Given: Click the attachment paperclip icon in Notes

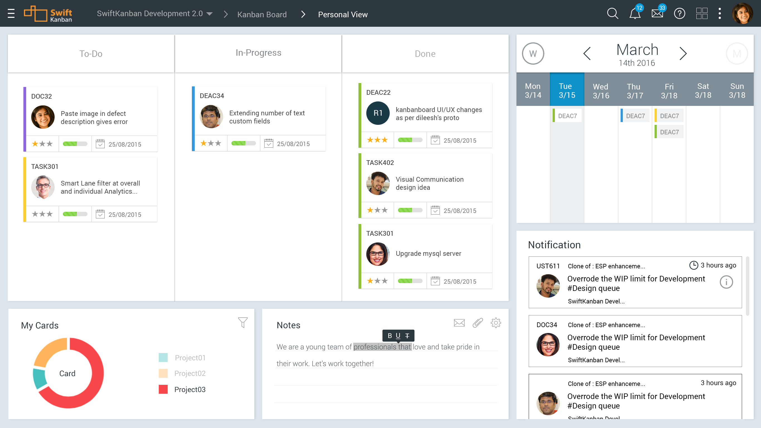Looking at the screenshot, I should 477,323.
